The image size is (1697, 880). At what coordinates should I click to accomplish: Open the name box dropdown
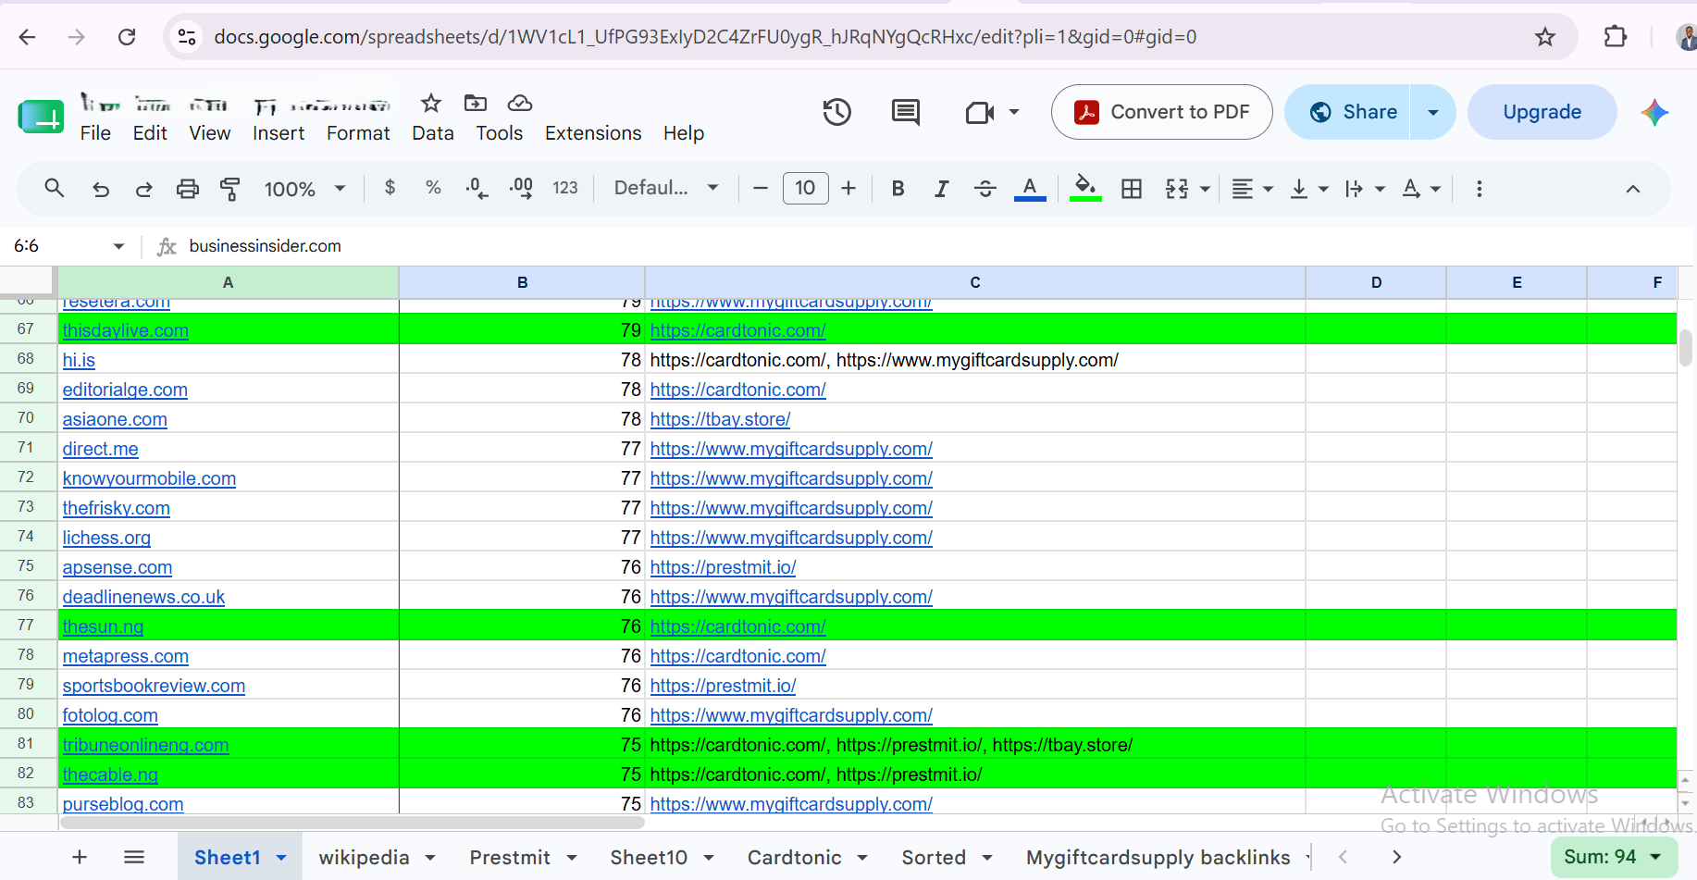click(x=118, y=246)
